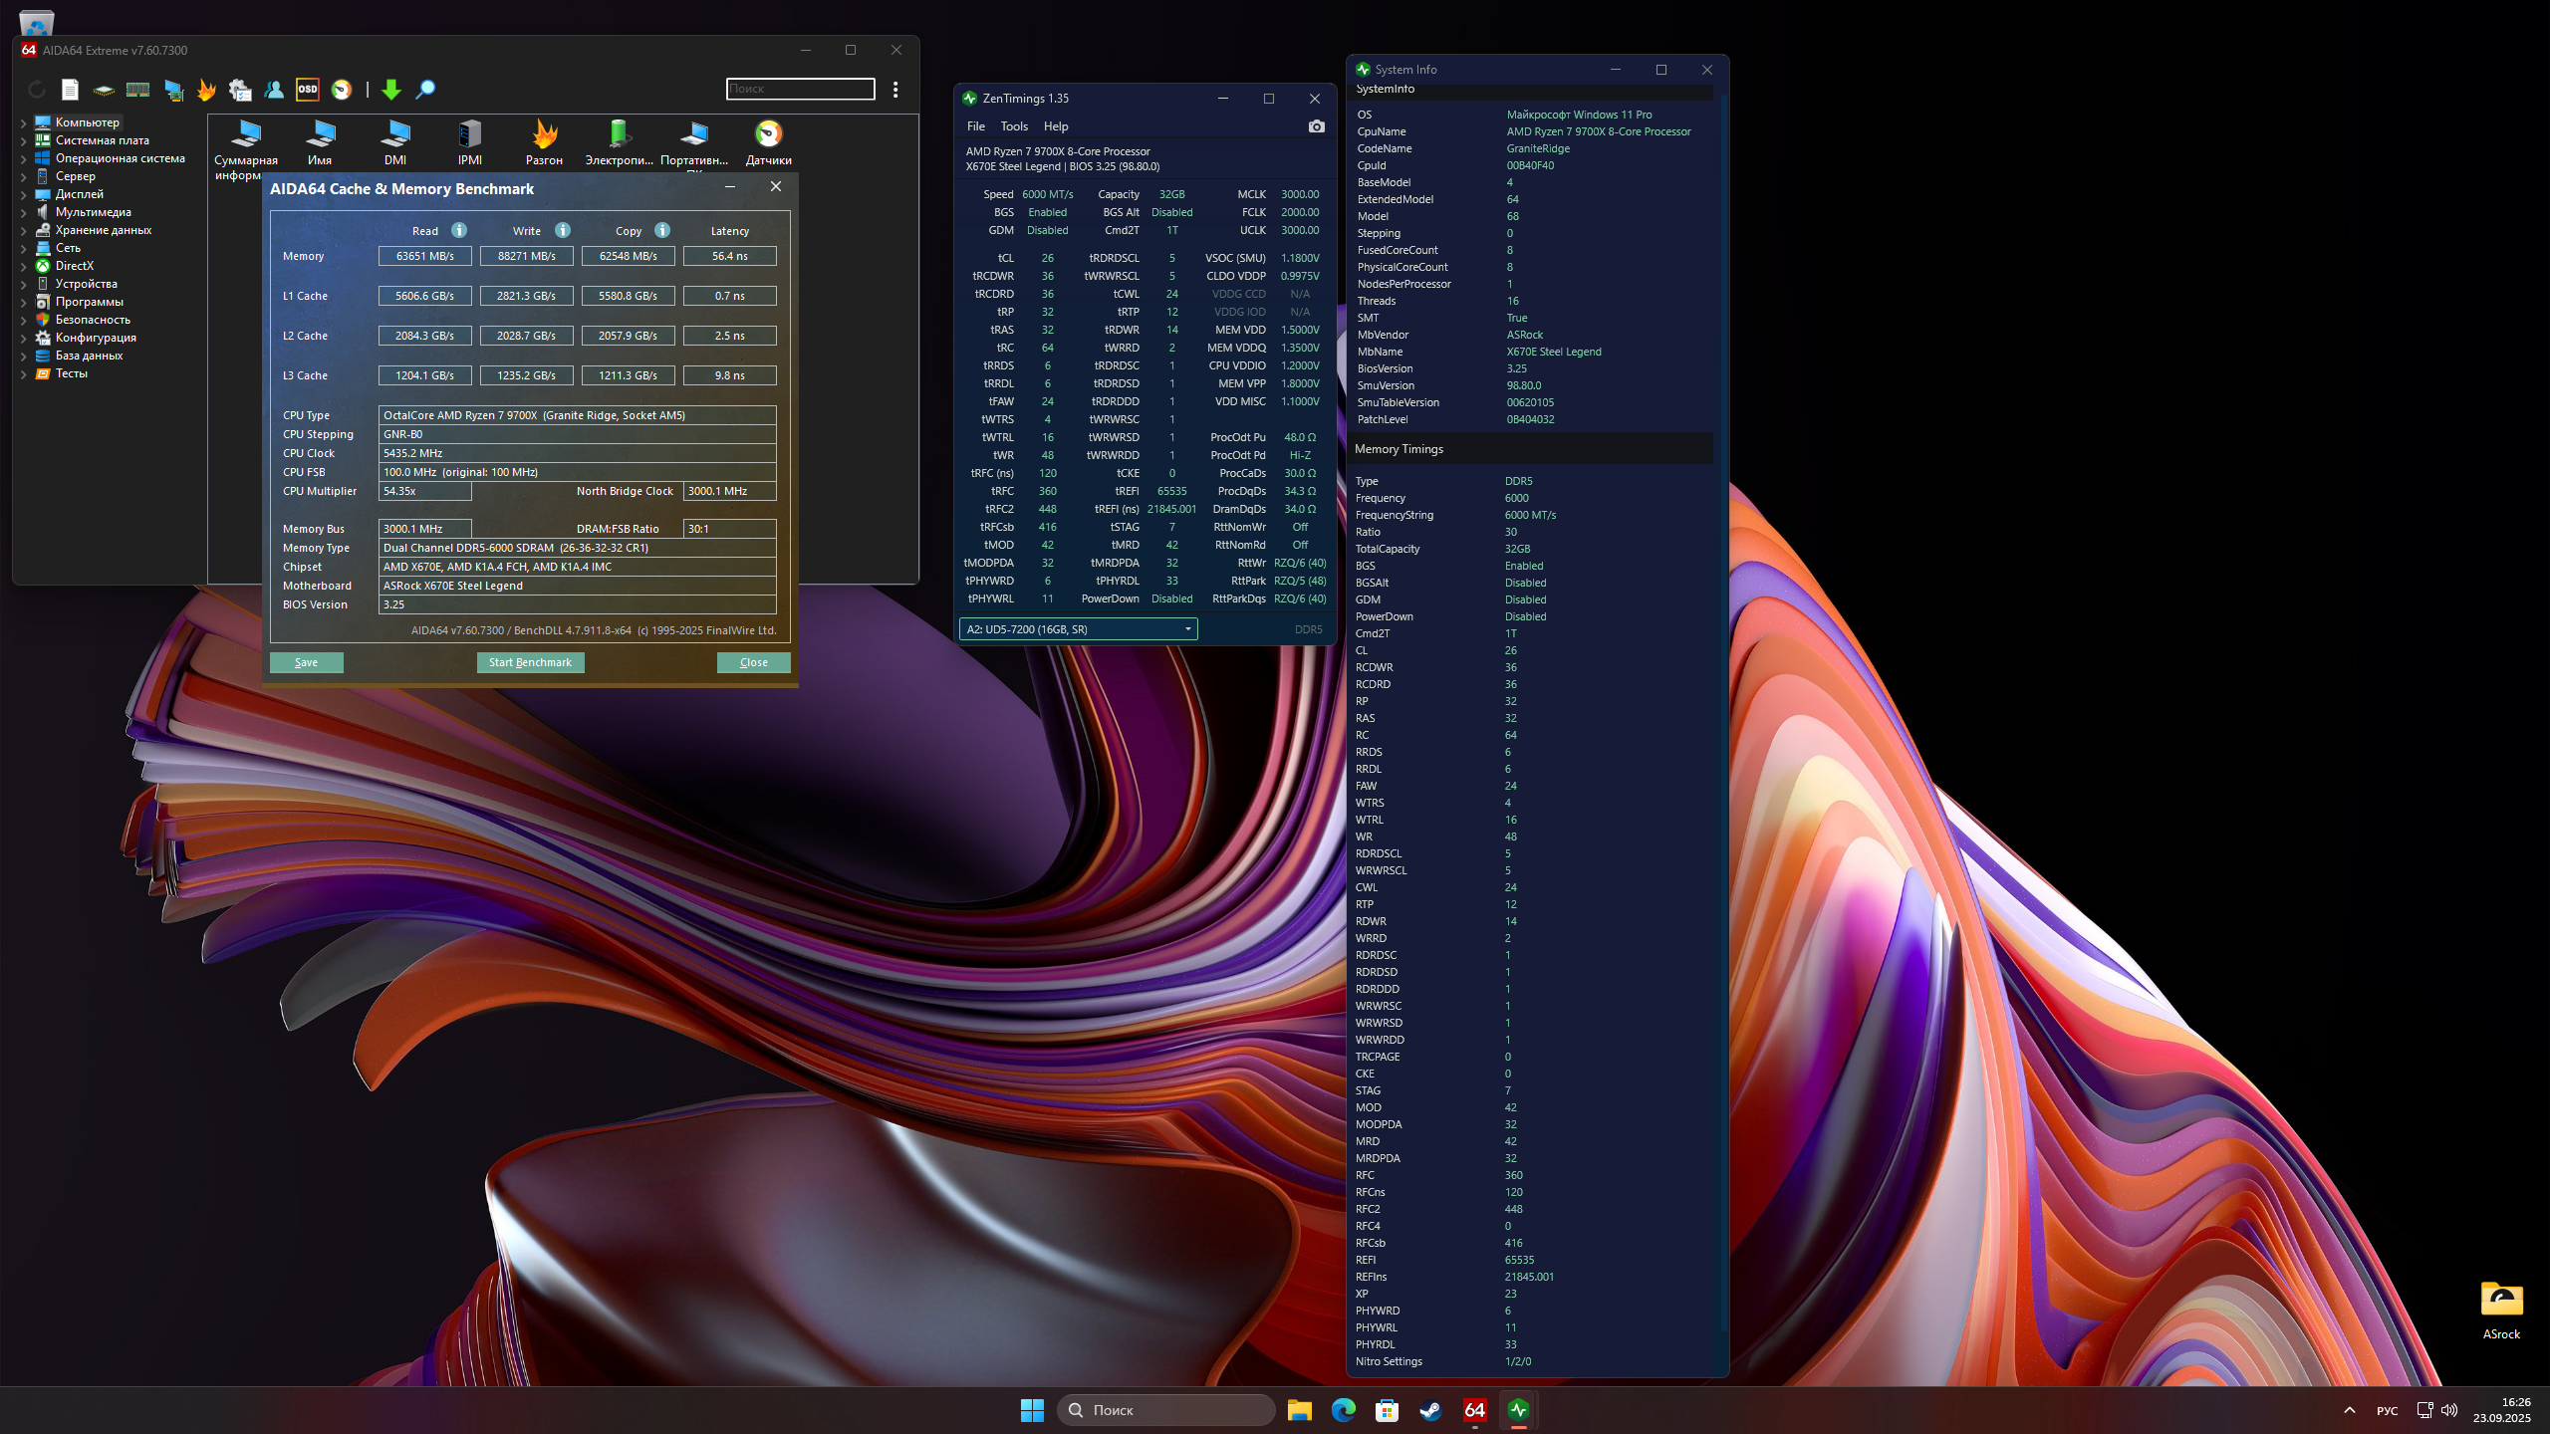The width and height of the screenshot is (2550, 1434).
Task: Click the Поиск search field in AIDA64
Action: [800, 89]
